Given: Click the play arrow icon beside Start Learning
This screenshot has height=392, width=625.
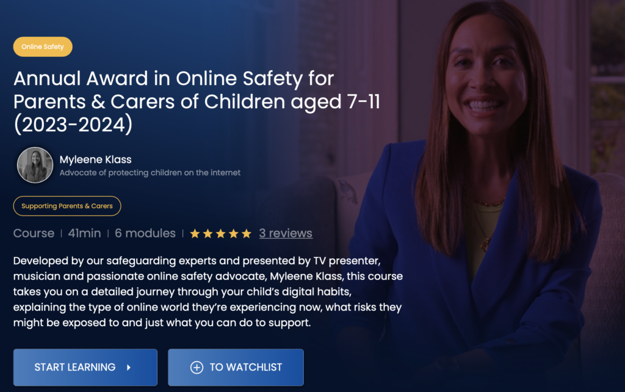Looking at the screenshot, I should point(129,368).
